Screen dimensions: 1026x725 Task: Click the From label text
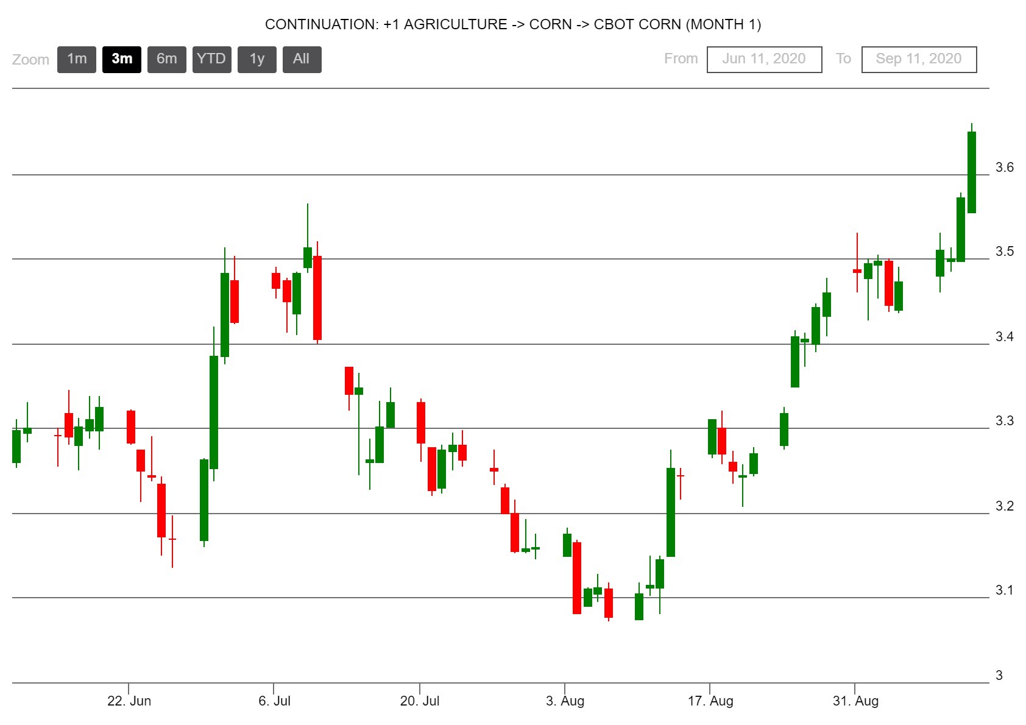click(x=681, y=59)
